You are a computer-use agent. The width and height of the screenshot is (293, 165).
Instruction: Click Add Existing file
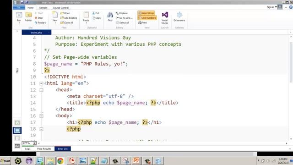(69, 18)
